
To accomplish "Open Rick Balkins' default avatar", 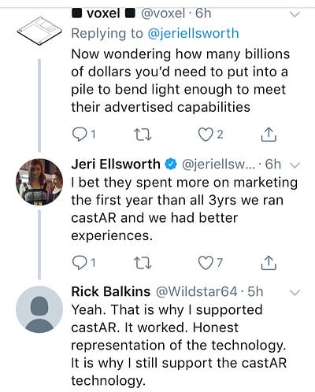I will click(x=39, y=309).
